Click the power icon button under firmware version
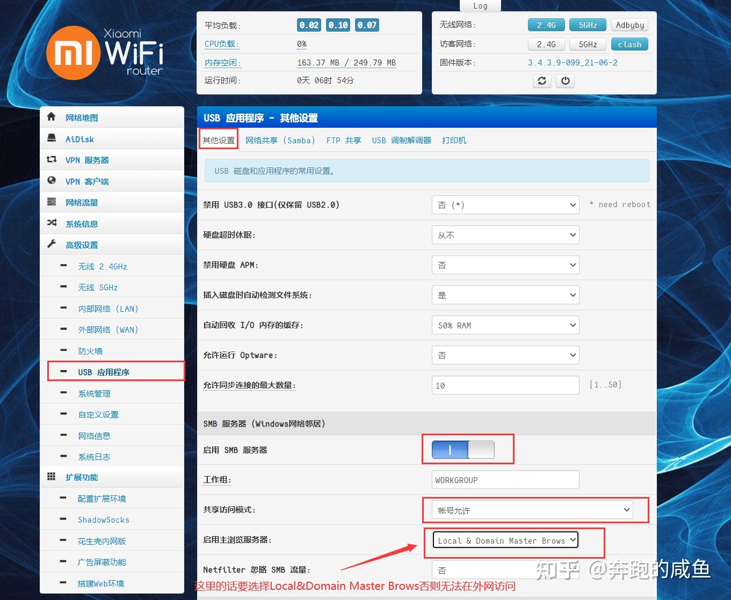731x600 pixels. click(565, 81)
